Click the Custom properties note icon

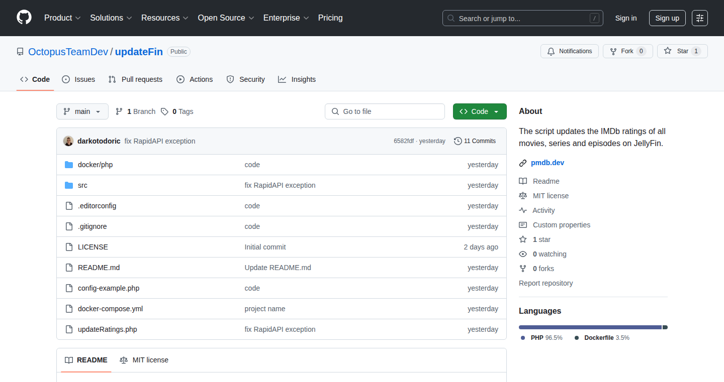[x=523, y=225]
